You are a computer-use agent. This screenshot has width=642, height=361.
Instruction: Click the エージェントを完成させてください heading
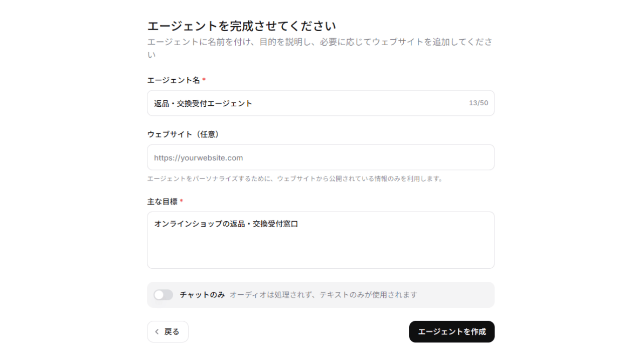tap(241, 26)
